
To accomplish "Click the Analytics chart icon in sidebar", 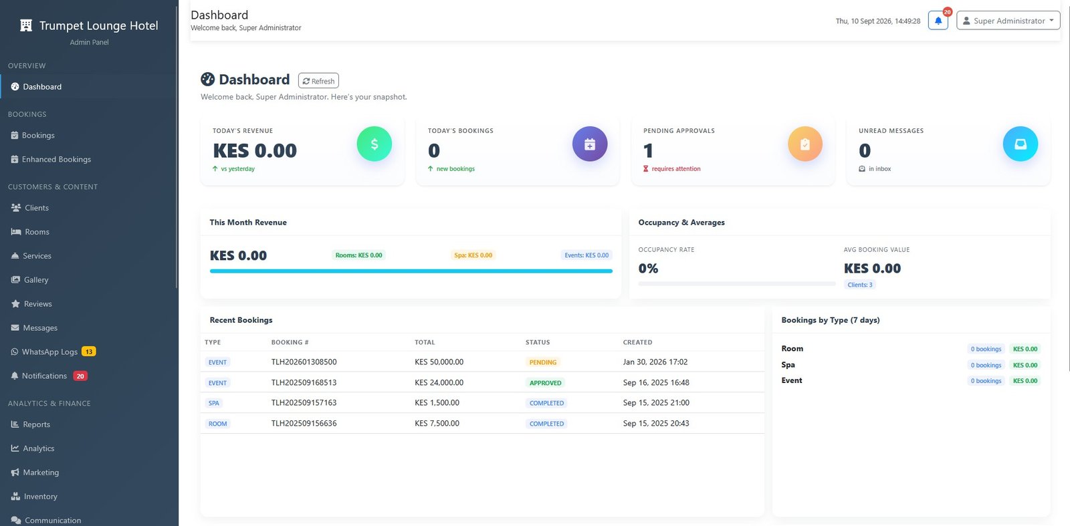I will (x=15, y=448).
